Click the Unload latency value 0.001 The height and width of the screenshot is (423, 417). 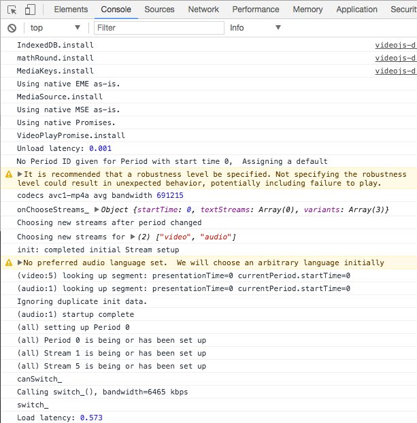coord(101,149)
